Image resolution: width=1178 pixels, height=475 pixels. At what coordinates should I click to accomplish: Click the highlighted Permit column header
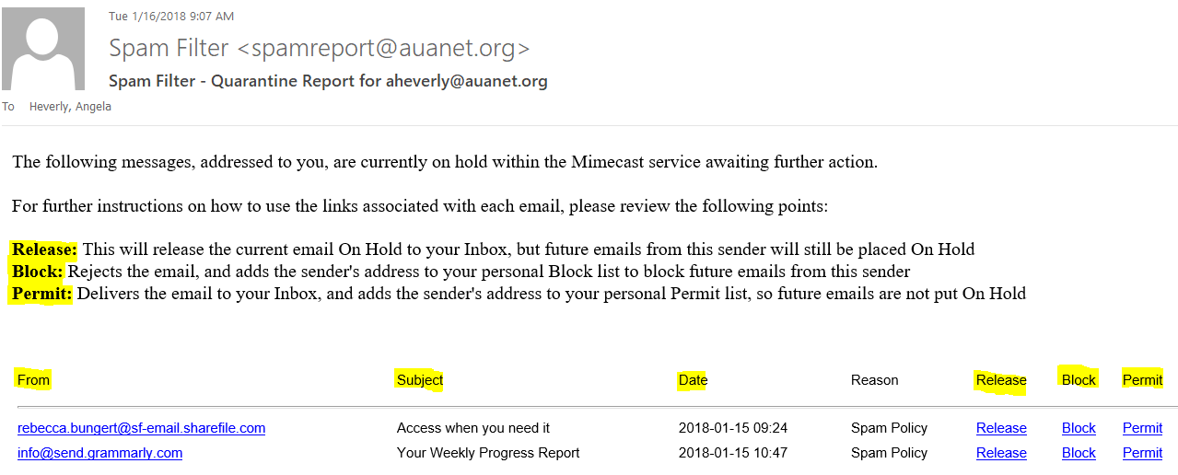(x=1142, y=380)
